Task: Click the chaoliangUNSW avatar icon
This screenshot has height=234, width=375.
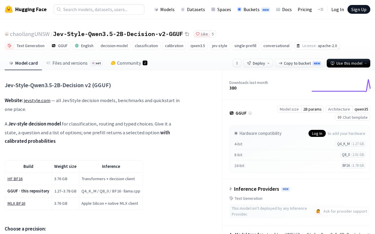Action: click(7, 34)
